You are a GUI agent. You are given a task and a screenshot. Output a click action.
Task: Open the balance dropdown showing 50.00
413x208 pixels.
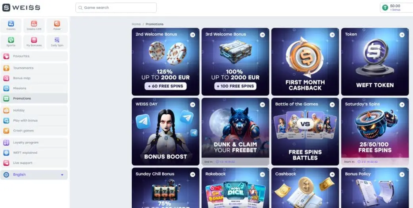click(397, 8)
